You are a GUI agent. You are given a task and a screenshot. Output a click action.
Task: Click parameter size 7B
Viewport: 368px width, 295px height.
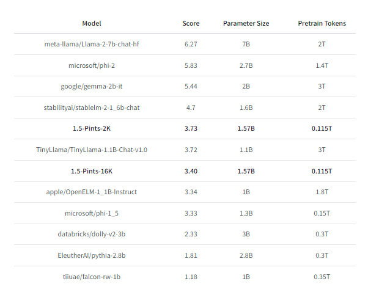click(246, 44)
